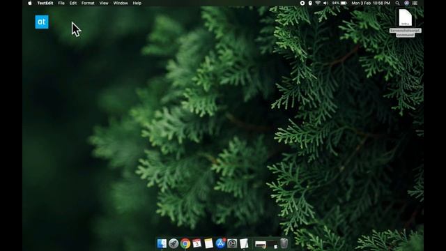Screen dimensions: 446x251
Task: Click the battery status indicator
Action: [340, 3]
